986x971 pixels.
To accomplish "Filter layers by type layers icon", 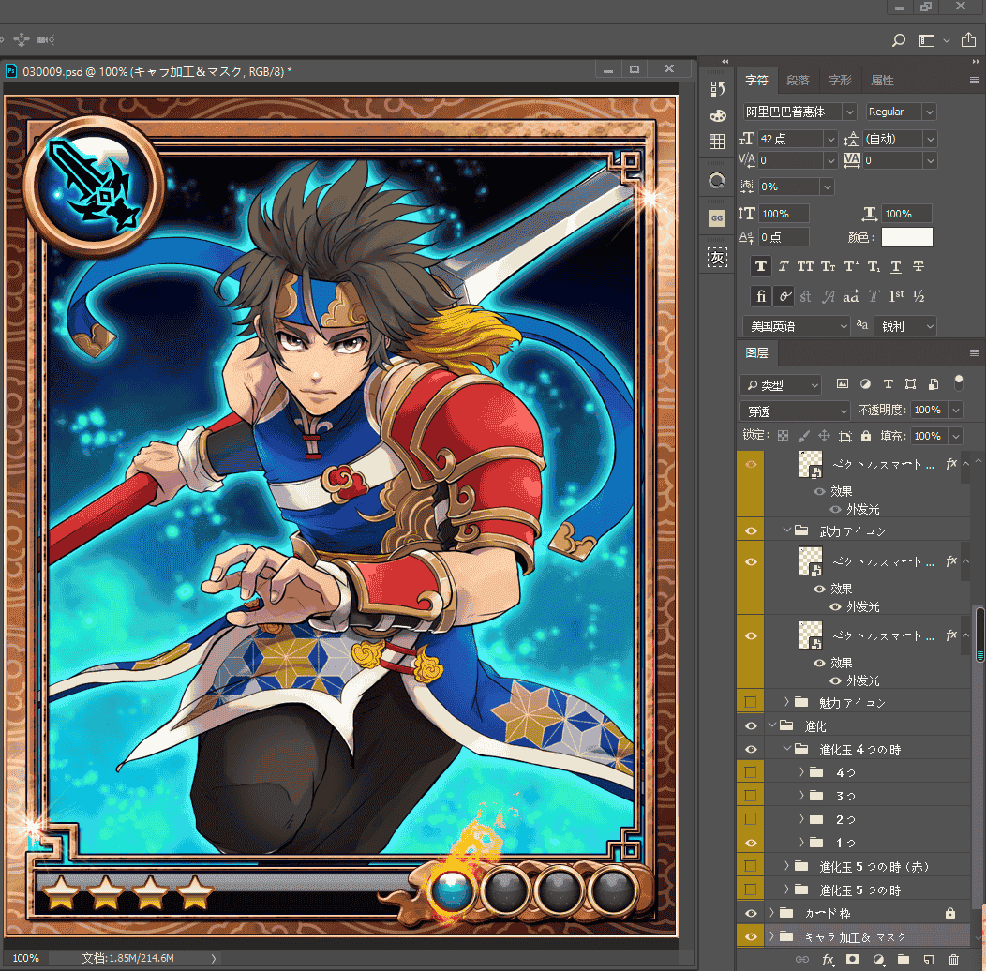I will pyautogui.click(x=888, y=383).
